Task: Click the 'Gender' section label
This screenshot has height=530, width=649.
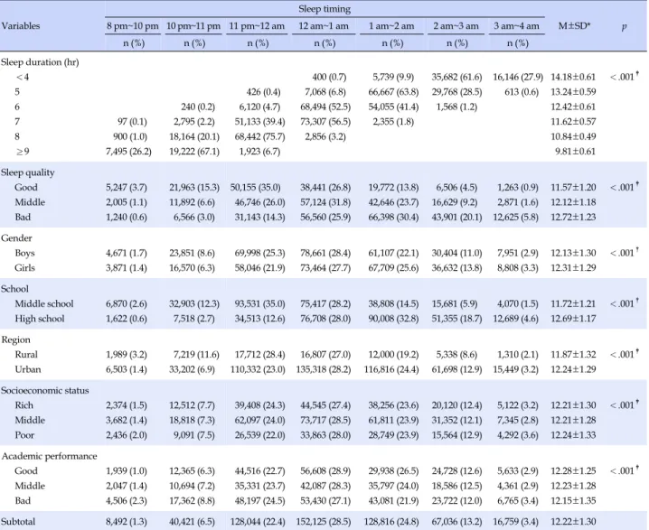Action: [16, 238]
